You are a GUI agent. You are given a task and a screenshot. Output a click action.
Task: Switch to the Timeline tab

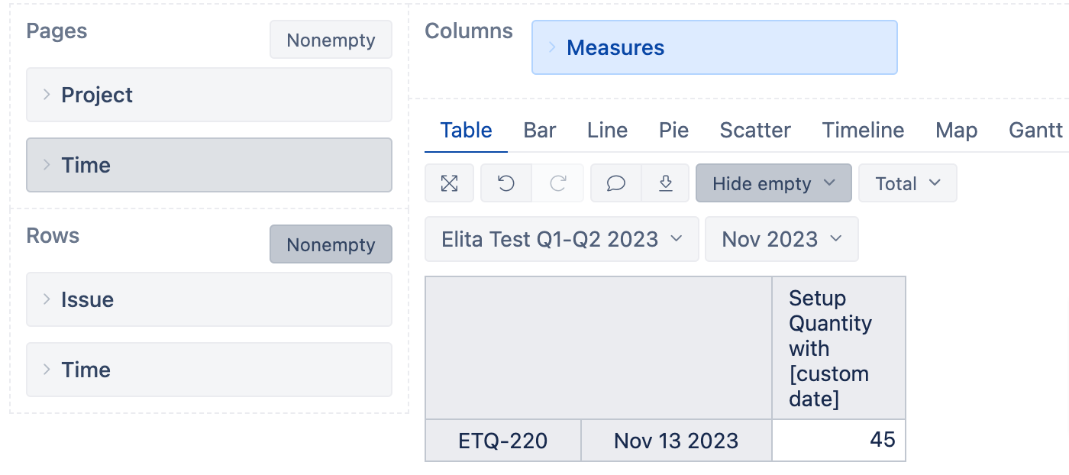[x=863, y=130]
